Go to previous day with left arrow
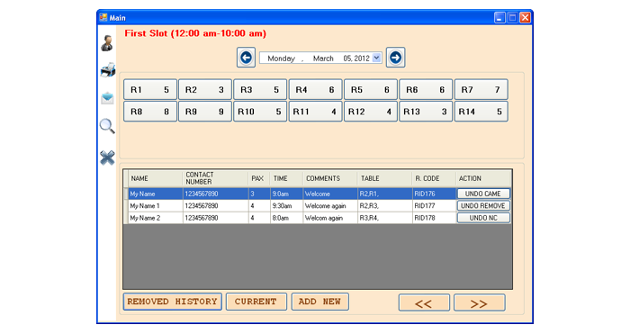The image size is (630, 334). (246, 58)
